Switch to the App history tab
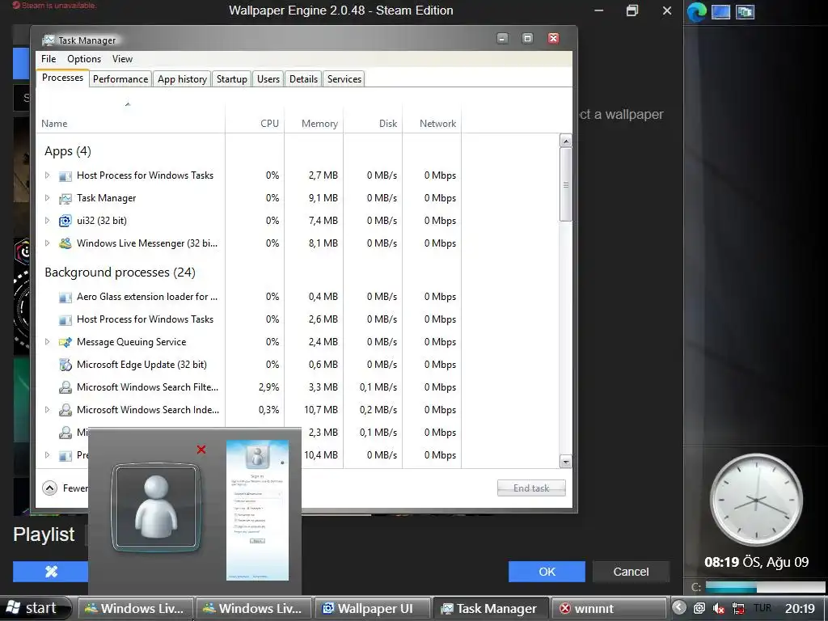Screen dimensions: 828x621 point(182,79)
